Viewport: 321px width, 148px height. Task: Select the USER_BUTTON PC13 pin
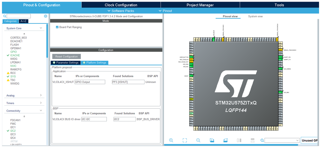click(191, 57)
